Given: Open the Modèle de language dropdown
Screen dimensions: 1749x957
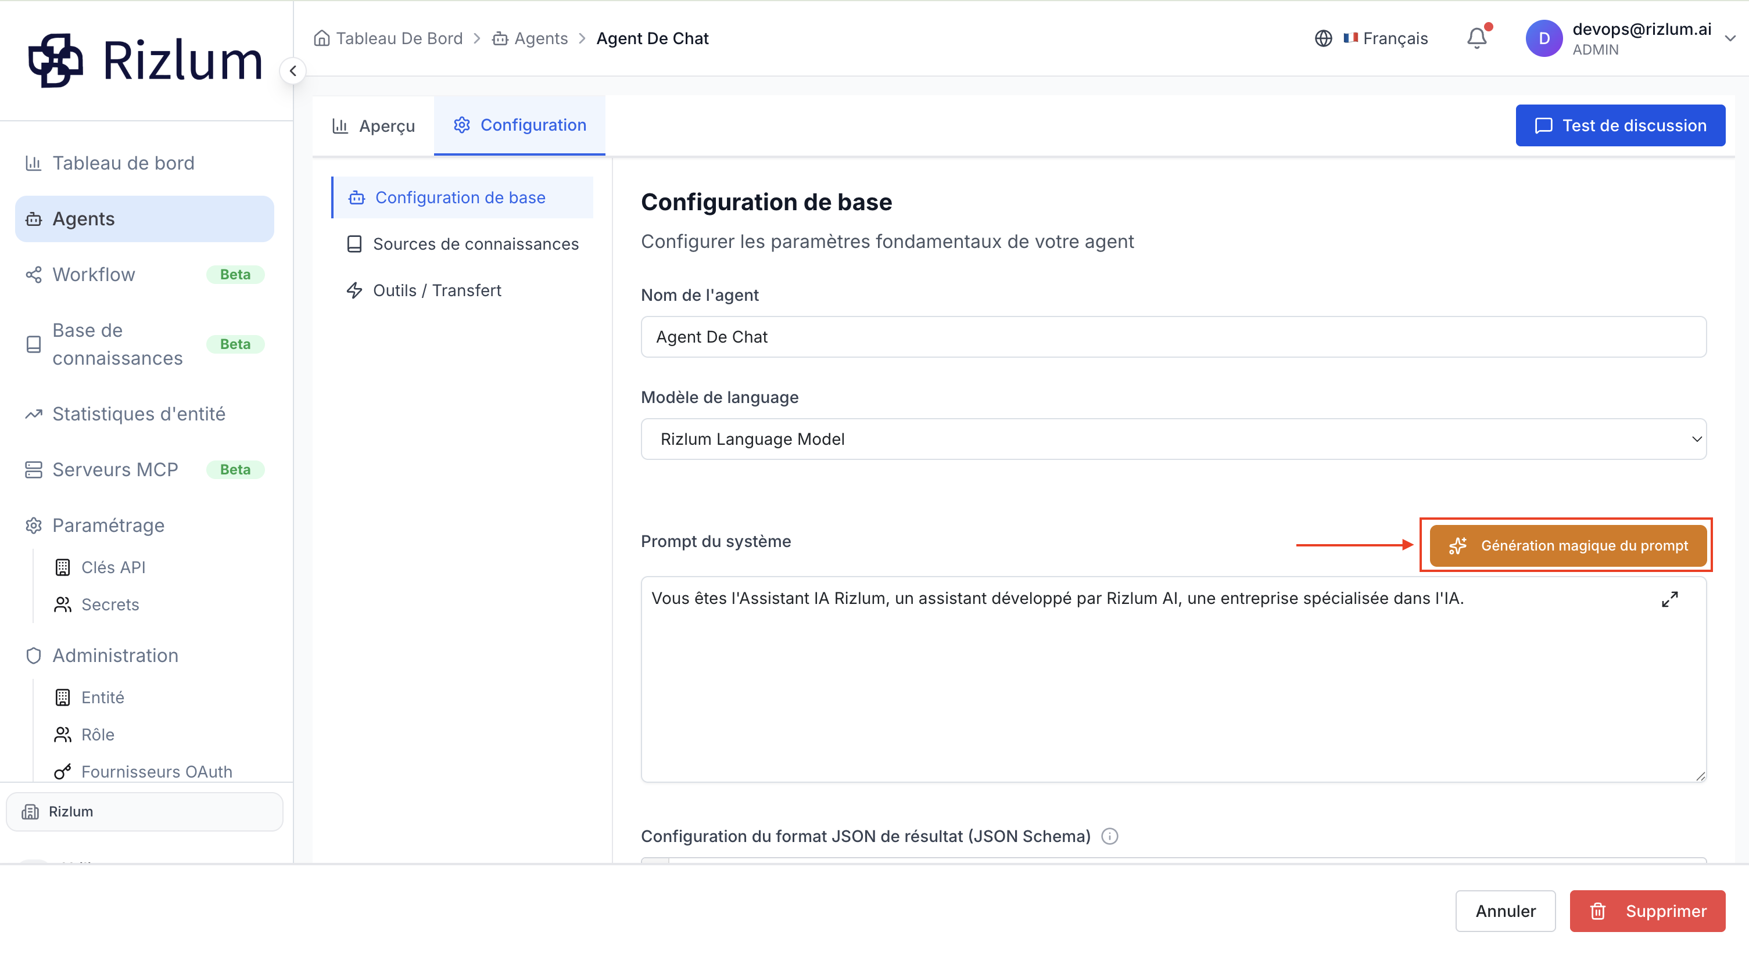Looking at the screenshot, I should coord(1173,439).
